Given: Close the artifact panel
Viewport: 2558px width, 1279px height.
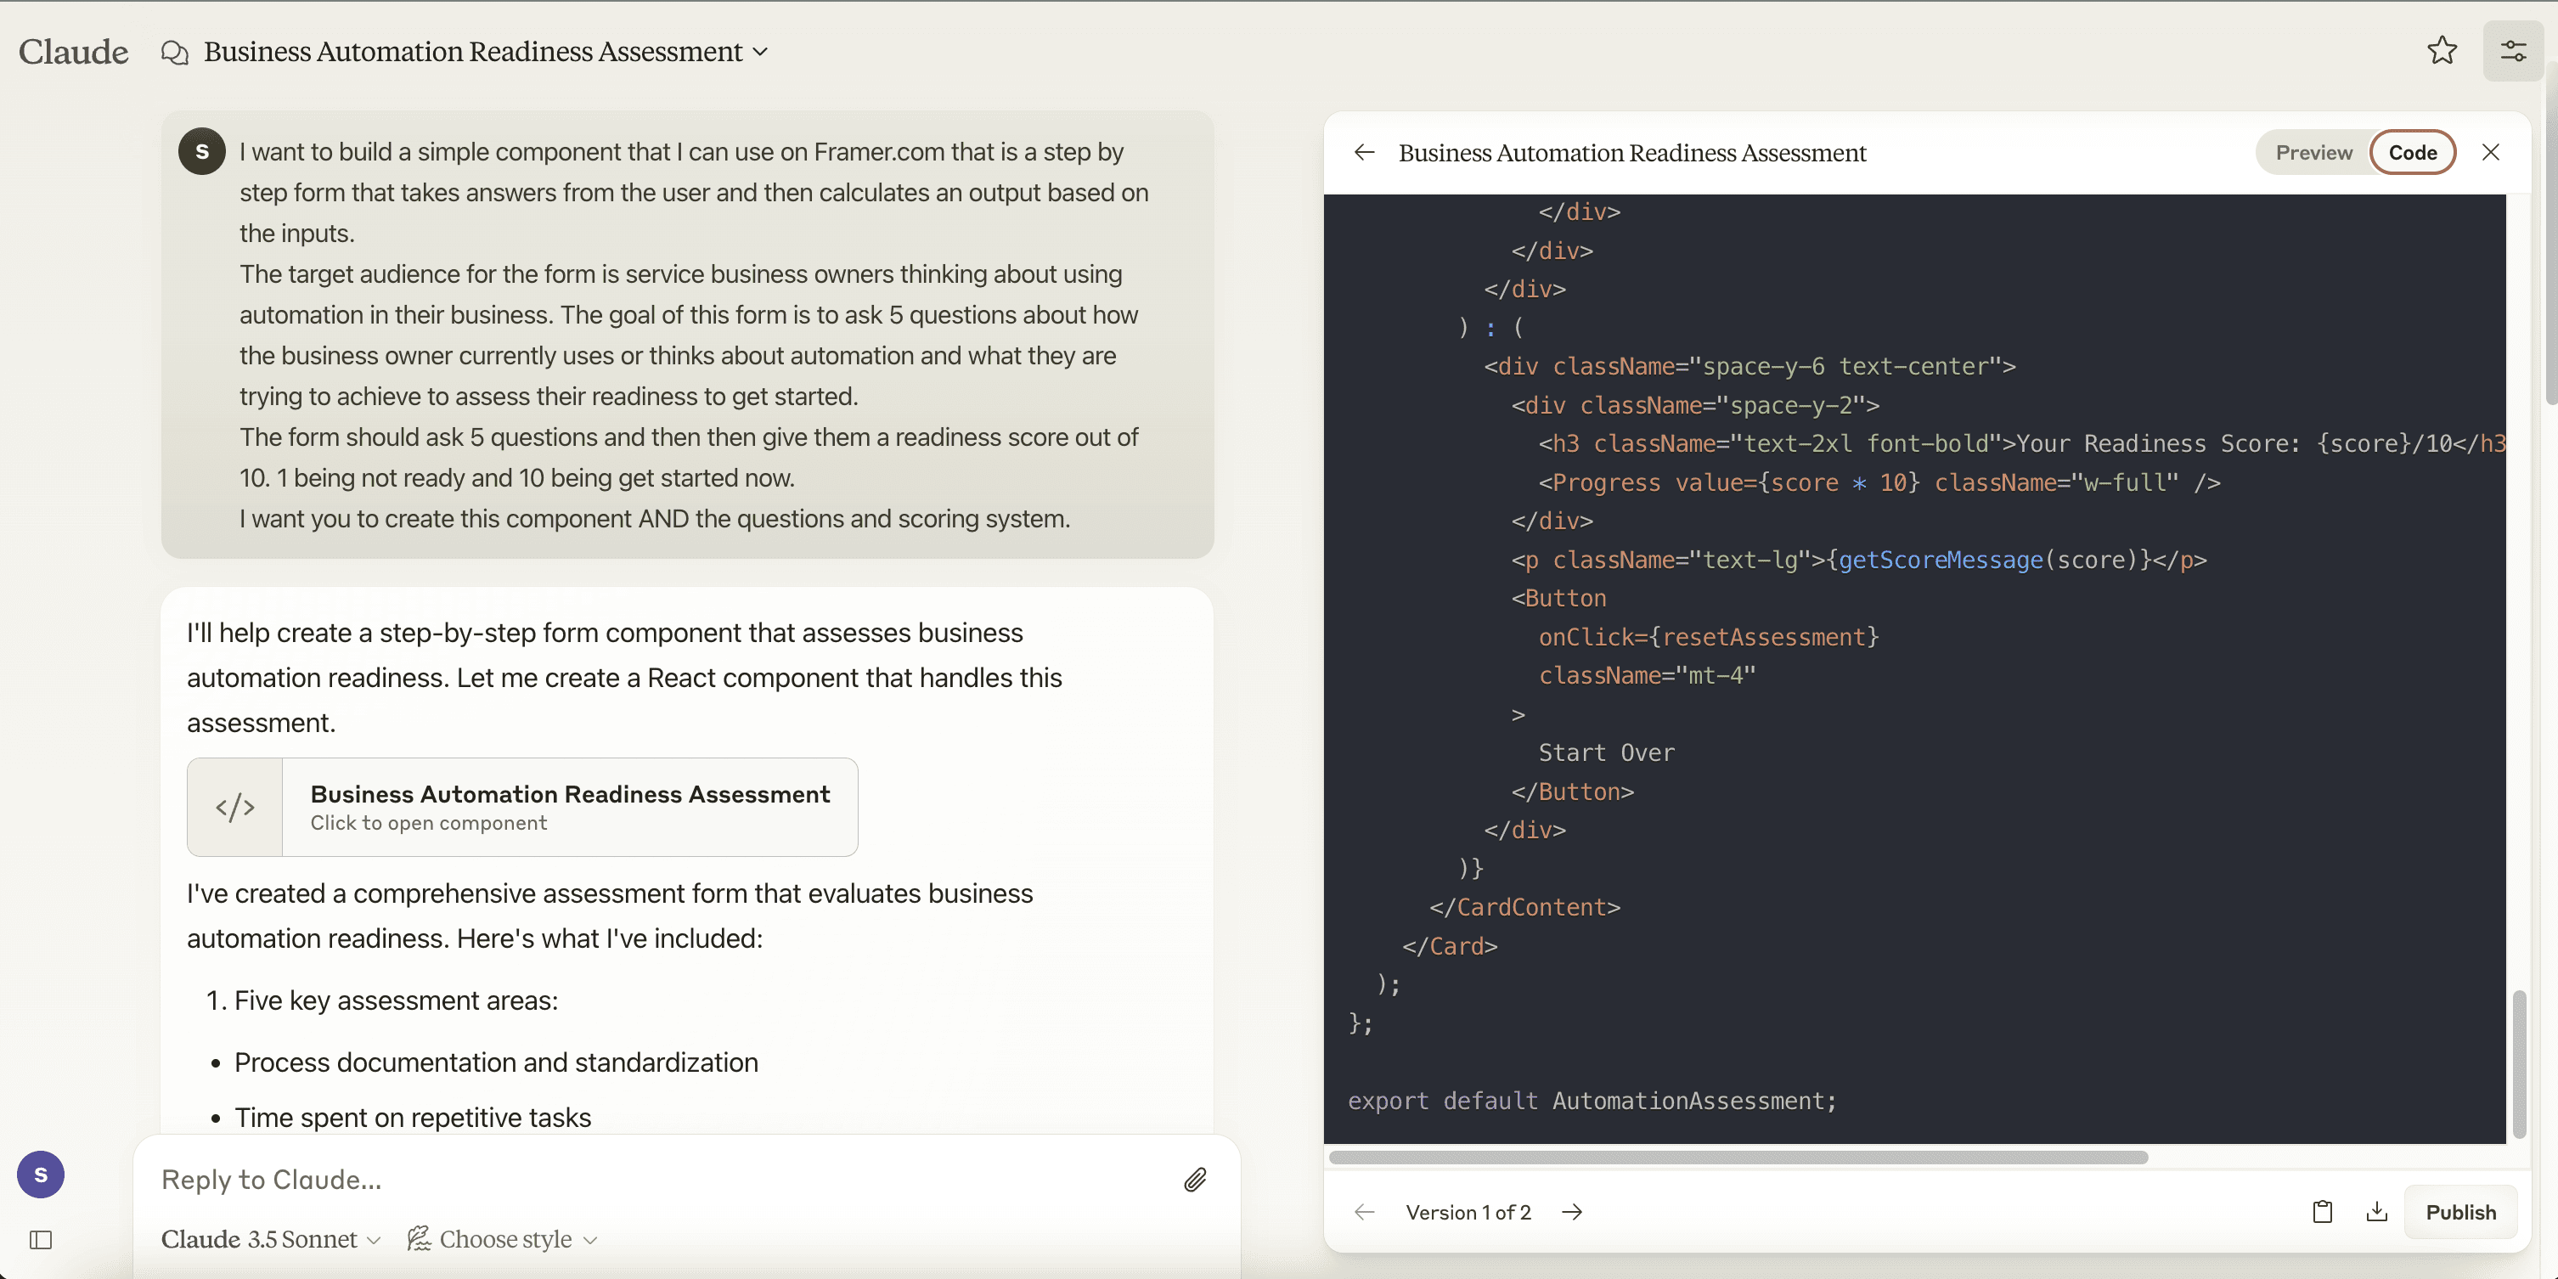Looking at the screenshot, I should point(2490,152).
